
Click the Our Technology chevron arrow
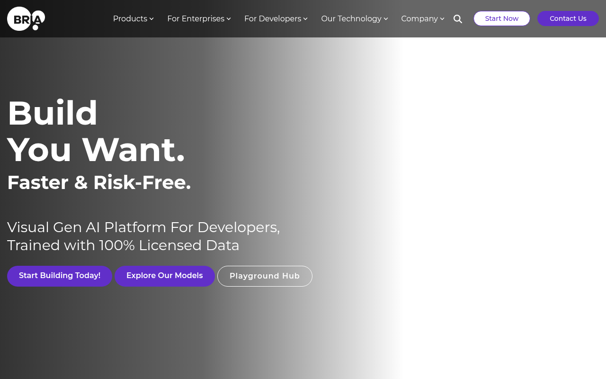pos(386,19)
